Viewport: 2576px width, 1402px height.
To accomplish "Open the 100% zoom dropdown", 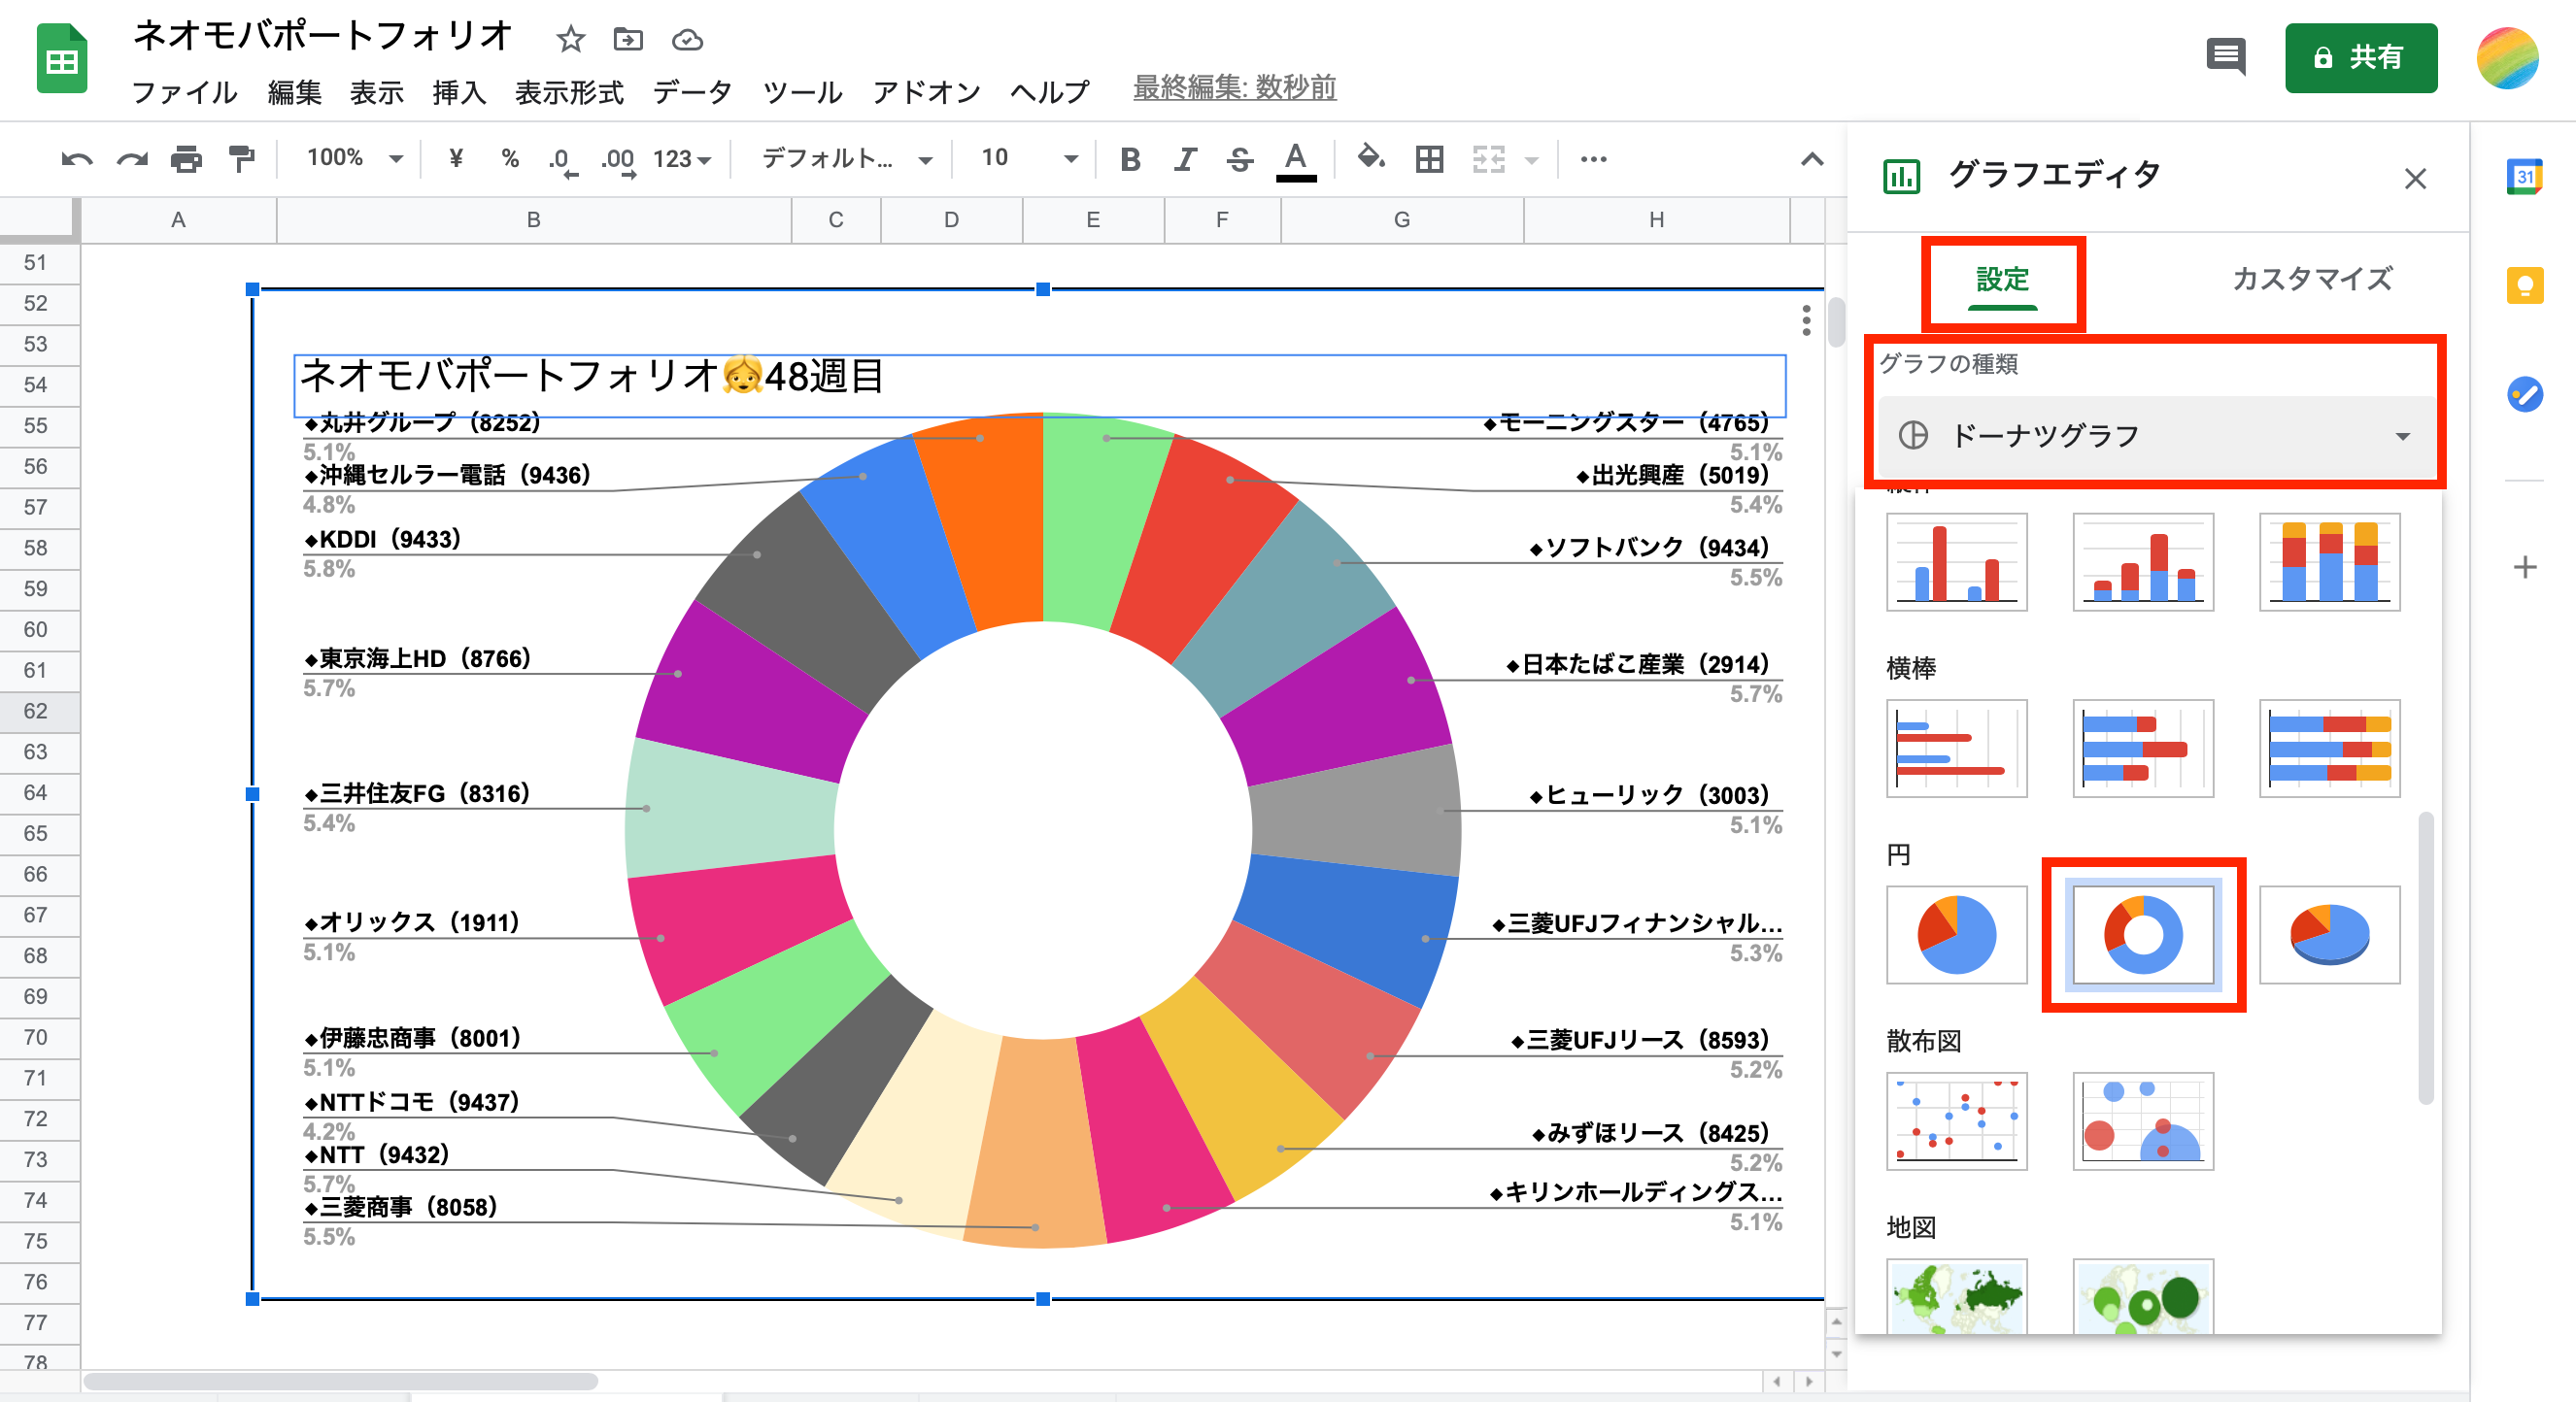I will [x=354, y=158].
